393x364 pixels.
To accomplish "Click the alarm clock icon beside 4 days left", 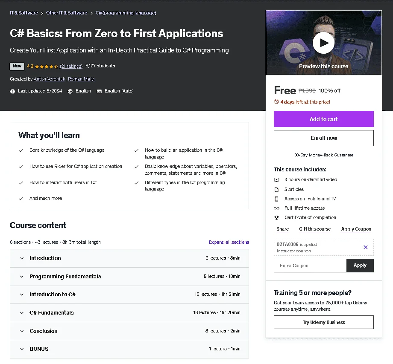I will [276, 102].
